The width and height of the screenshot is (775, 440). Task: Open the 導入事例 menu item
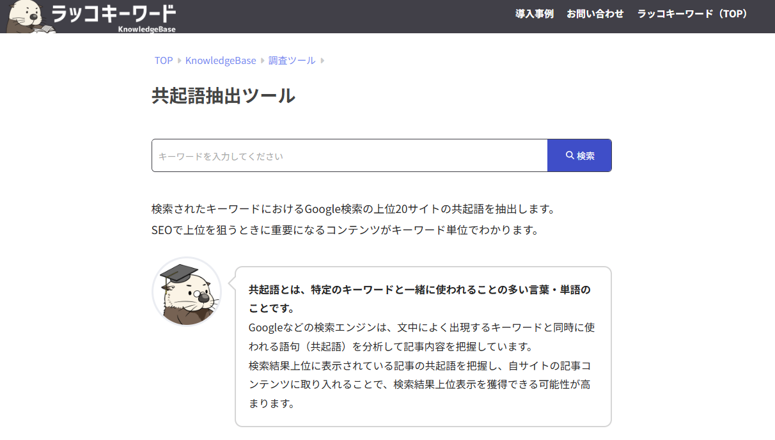coord(534,13)
